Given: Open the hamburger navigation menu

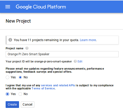Looking at the screenshot, I should tap(8, 7).
